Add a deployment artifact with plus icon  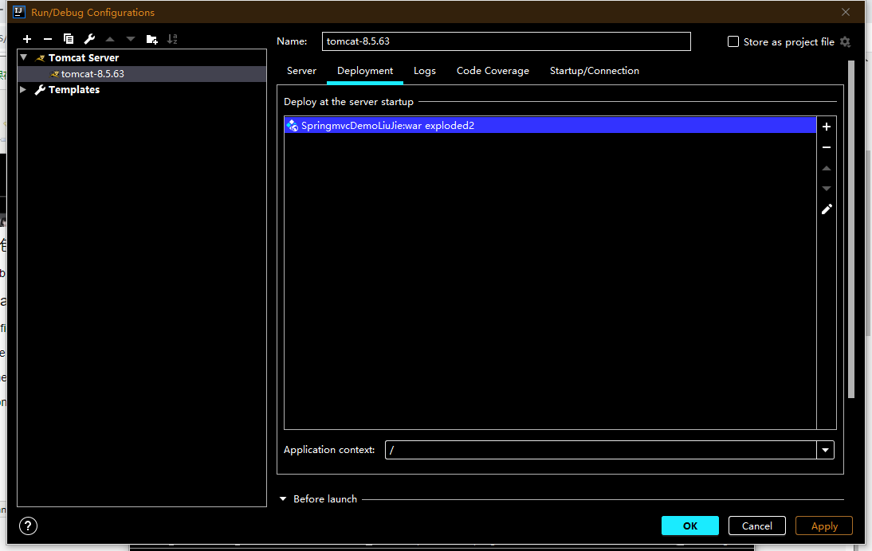[827, 127]
